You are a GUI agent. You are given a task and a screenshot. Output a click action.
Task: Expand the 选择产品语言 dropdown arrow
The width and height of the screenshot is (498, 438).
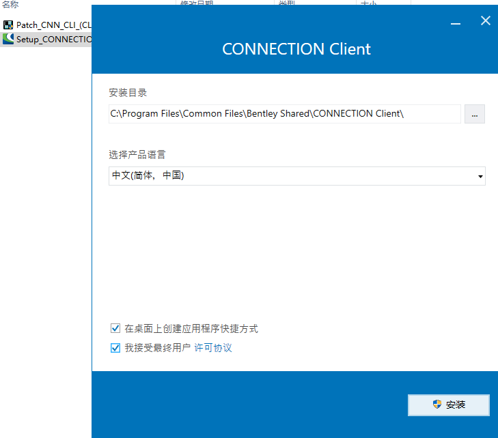pos(481,176)
